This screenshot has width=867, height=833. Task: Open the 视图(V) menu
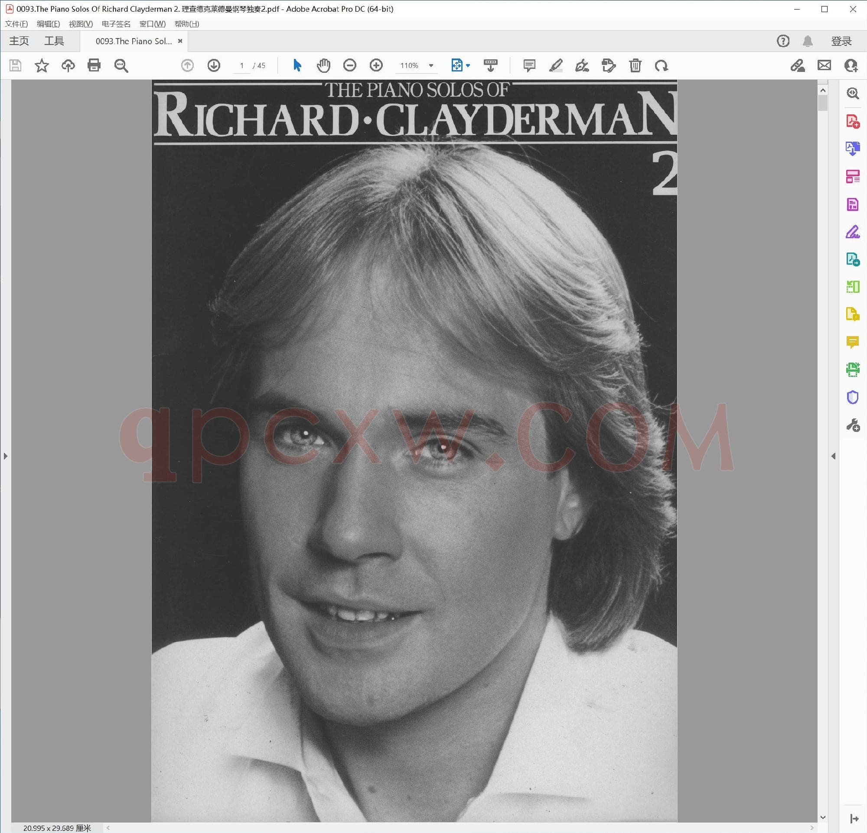(81, 24)
